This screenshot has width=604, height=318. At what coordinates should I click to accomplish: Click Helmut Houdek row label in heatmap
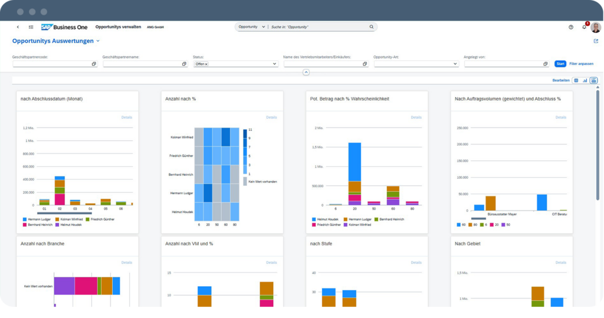(183, 212)
